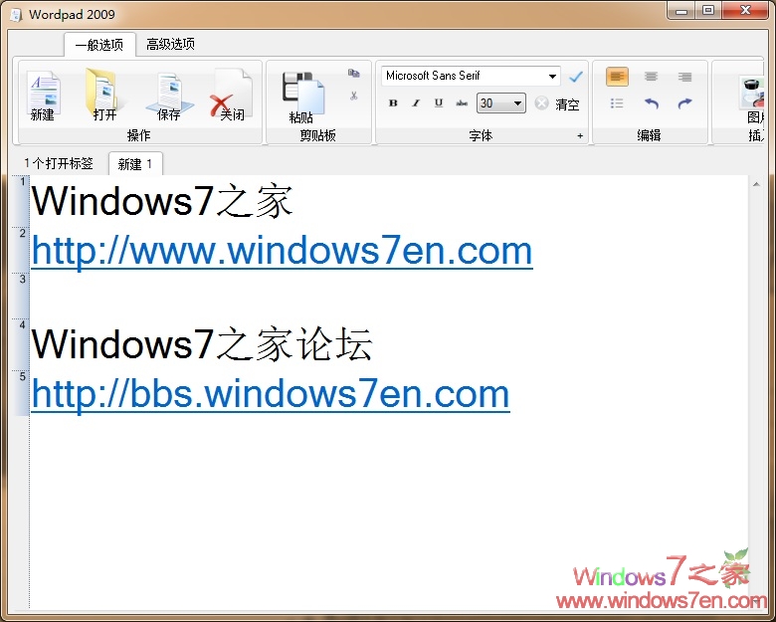Close the document with the 关闭 icon

(231, 96)
